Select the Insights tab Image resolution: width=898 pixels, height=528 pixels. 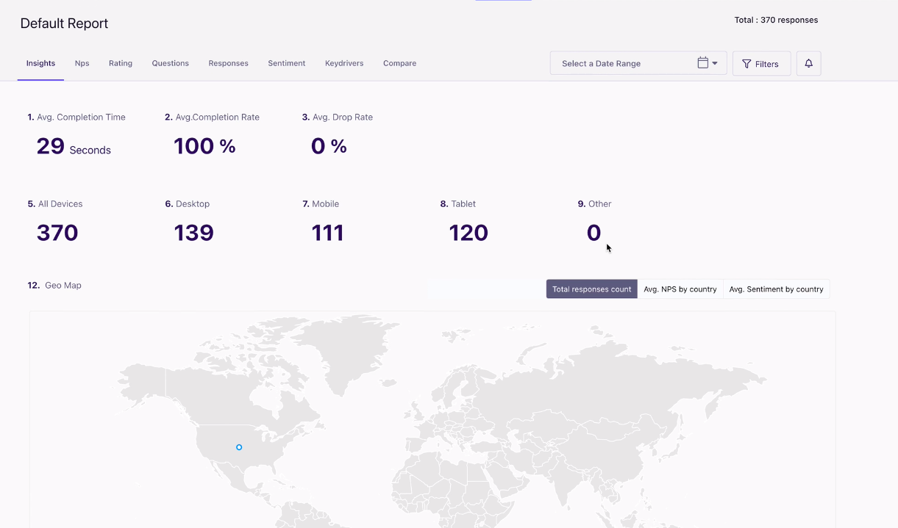[x=40, y=63]
